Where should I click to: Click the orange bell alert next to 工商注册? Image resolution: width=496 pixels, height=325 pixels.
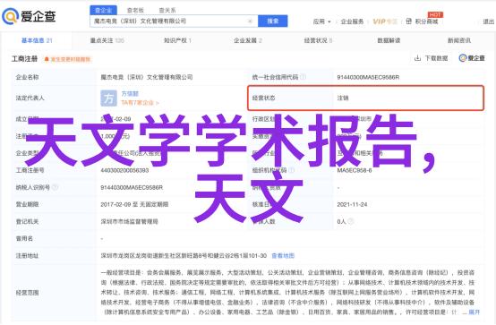tap(47, 59)
